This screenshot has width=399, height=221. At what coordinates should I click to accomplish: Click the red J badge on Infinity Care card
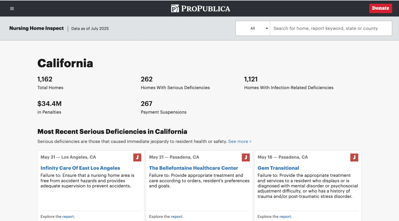[137, 157]
